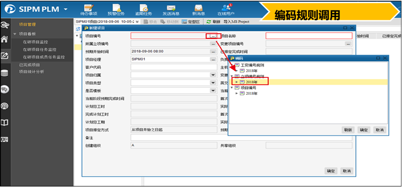Viewport: 402px width, 187px height.
Task: Expand 2018年 under 项目编号 node
Action: click(x=236, y=94)
